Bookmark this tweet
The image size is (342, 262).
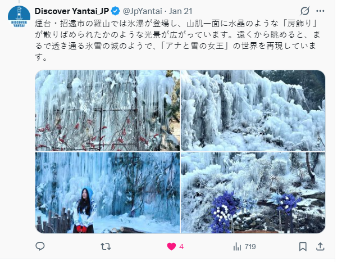click(303, 247)
